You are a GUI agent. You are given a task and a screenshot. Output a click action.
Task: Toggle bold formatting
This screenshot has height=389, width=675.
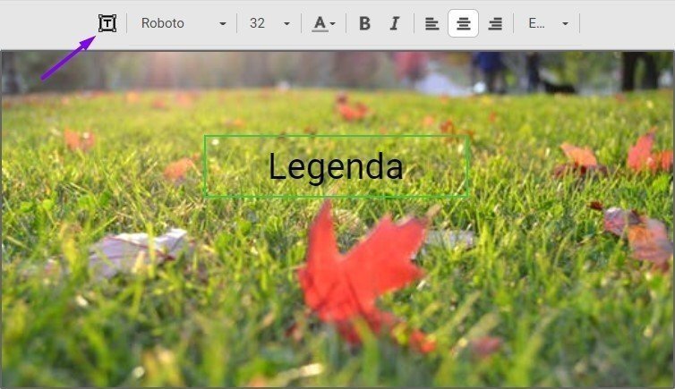[x=364, y=23]
